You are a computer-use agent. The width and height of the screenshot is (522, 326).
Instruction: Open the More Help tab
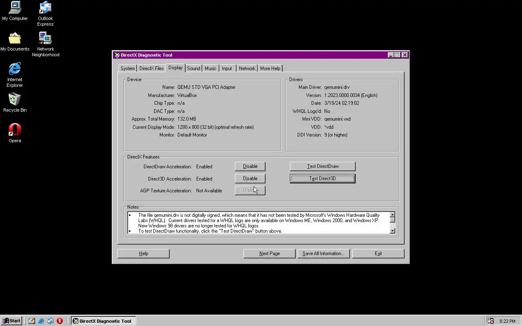pos(270,68)
